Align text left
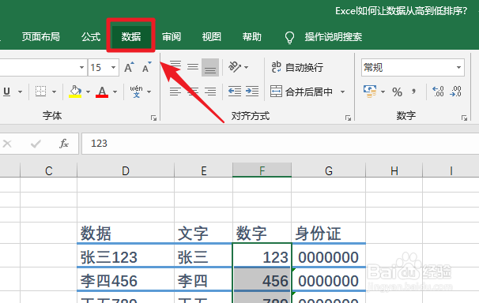The image size is (479, 303). pyautogui.click(x=175, y=92)
